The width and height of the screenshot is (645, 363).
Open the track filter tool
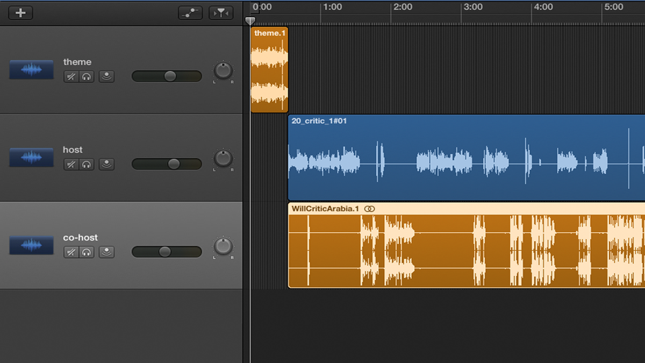220,12
